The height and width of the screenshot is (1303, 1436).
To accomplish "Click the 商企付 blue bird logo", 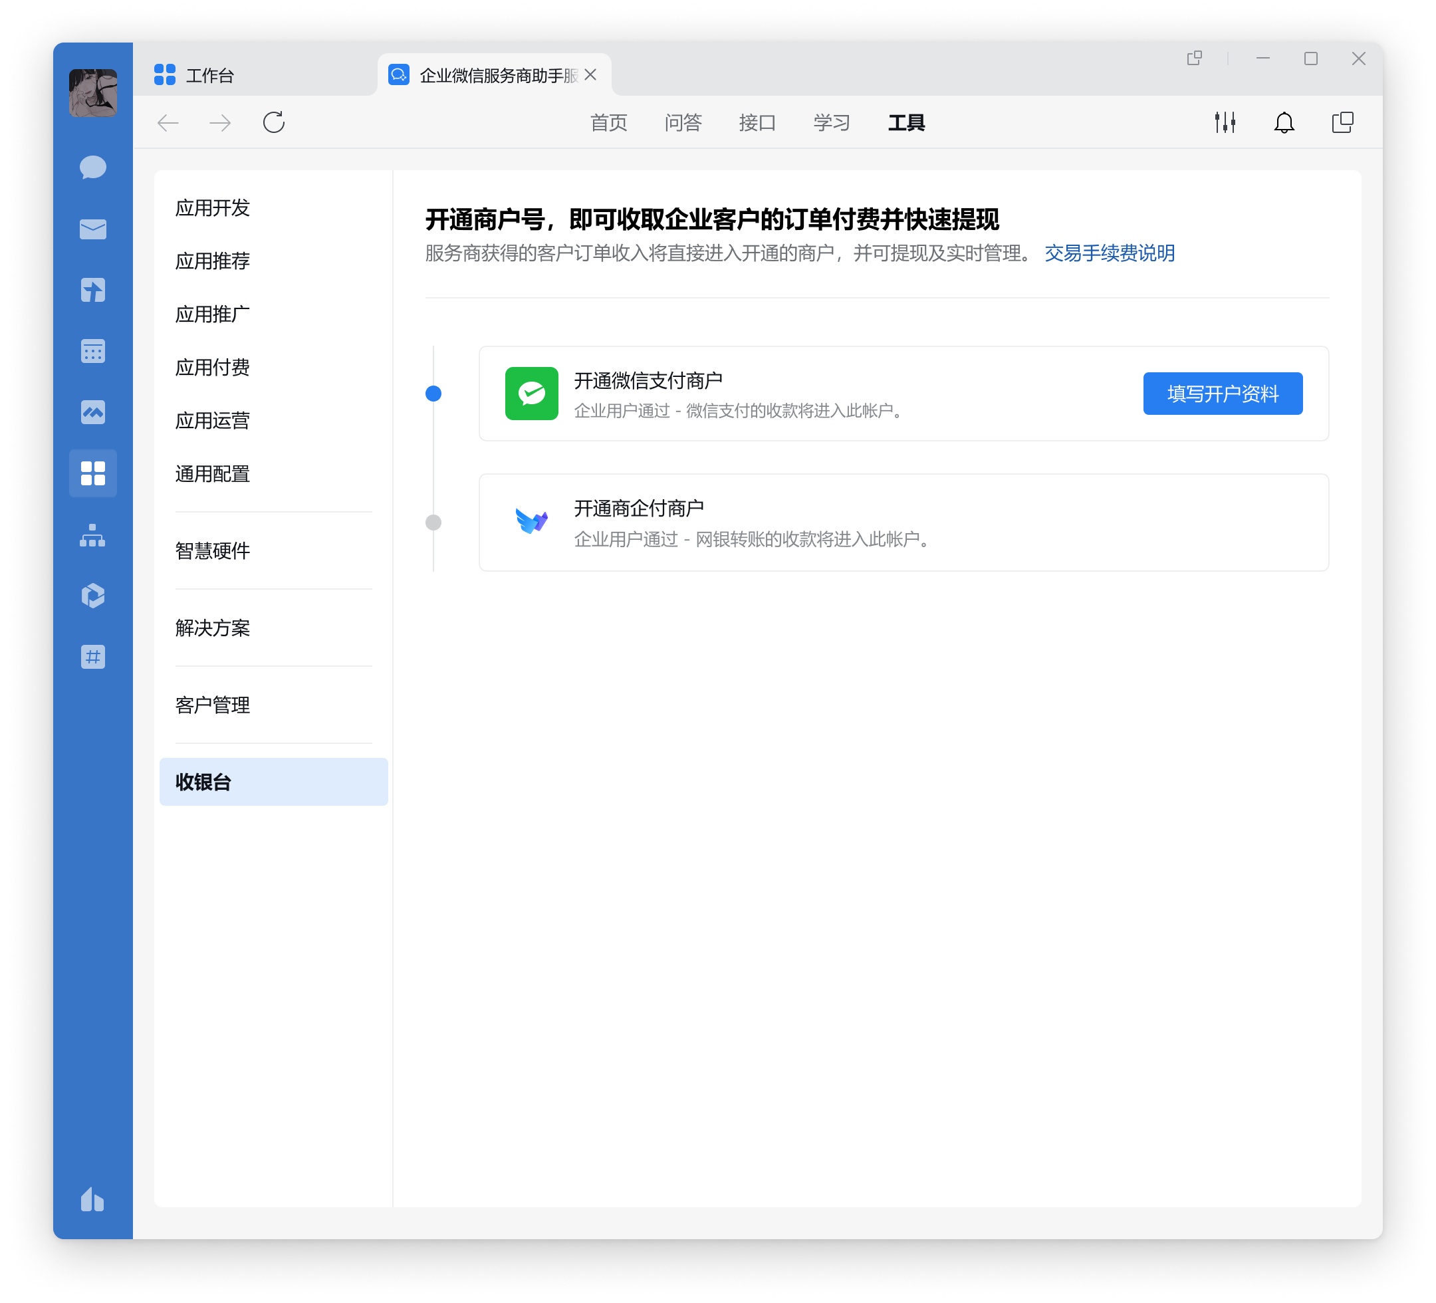I will (x=531, y=521).
